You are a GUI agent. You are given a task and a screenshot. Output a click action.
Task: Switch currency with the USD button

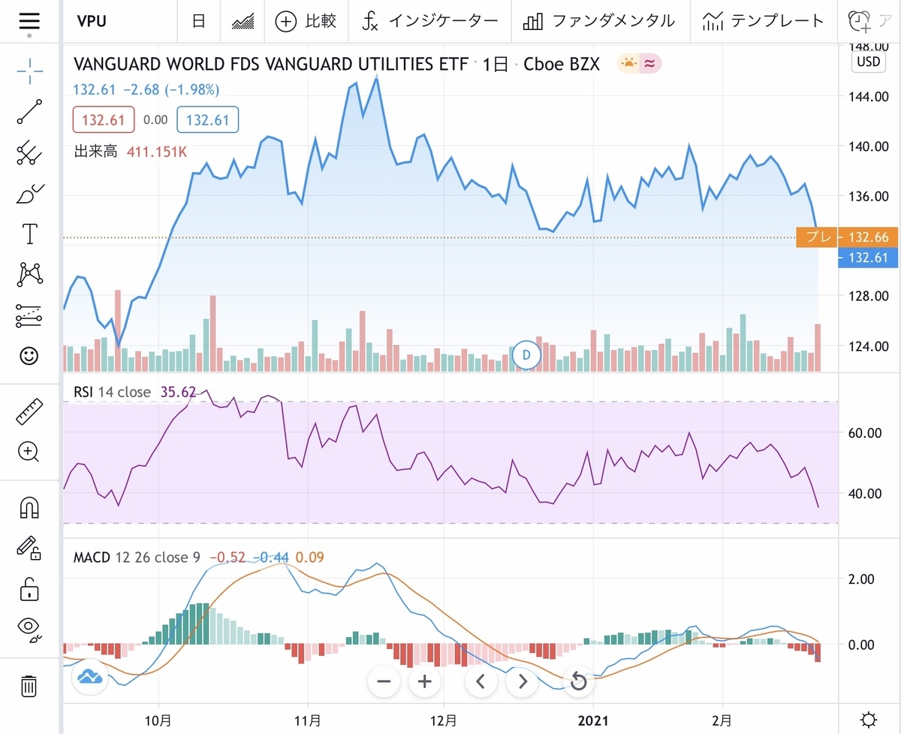869,62
